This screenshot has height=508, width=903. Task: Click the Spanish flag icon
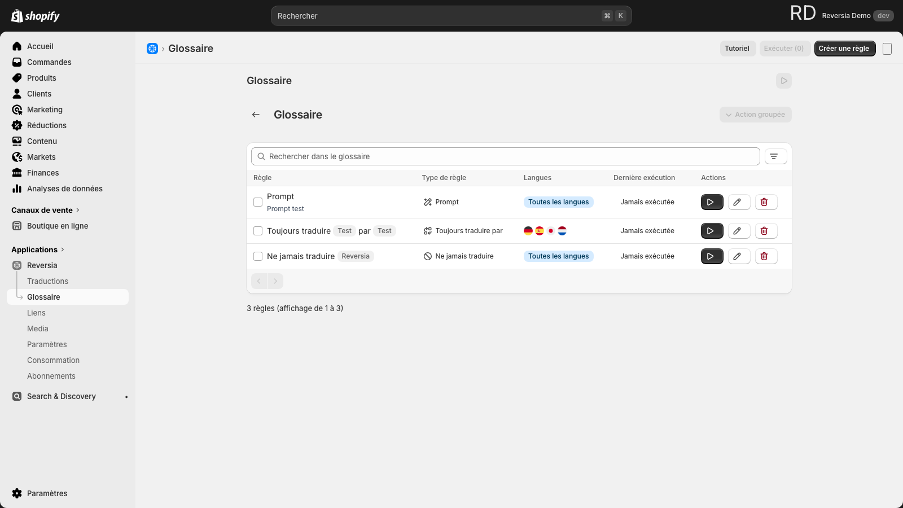tap(540, 231)
